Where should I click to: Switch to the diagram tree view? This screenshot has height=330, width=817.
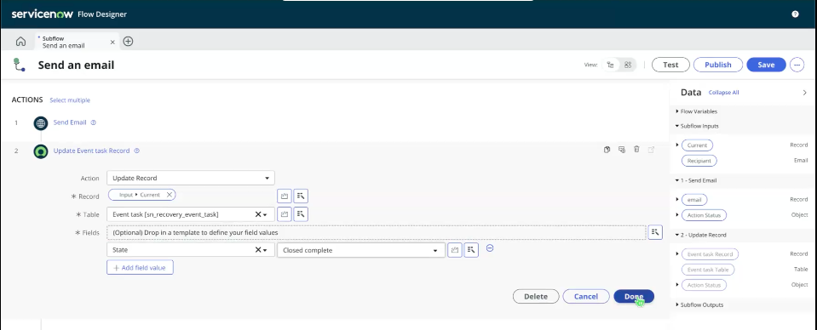(611, 65)
